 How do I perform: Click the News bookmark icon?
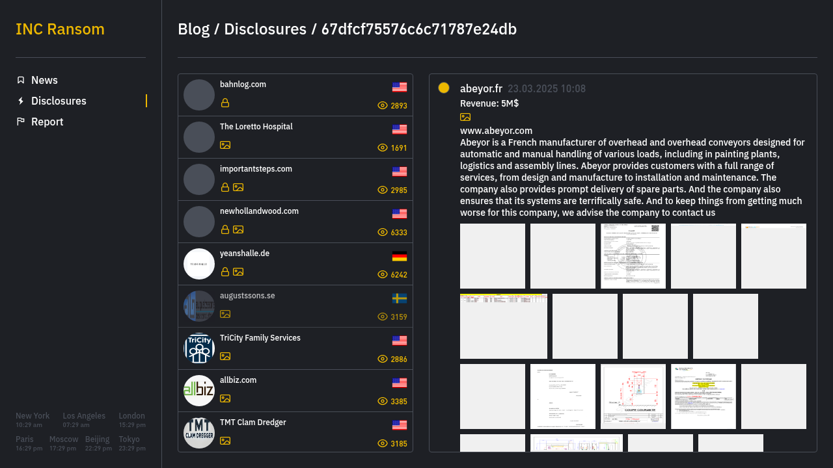(21, 80)
